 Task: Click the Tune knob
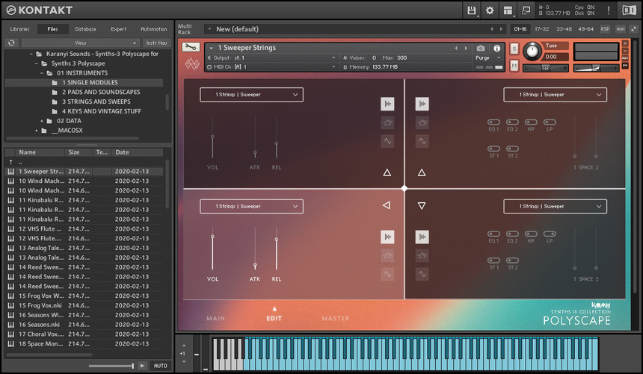(532, 52)
